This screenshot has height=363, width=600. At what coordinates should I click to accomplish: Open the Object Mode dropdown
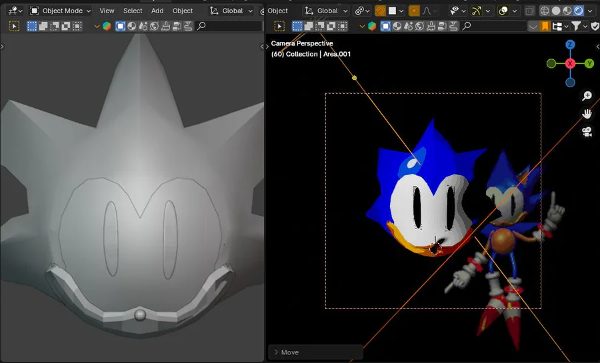click(x=61, y=11)
